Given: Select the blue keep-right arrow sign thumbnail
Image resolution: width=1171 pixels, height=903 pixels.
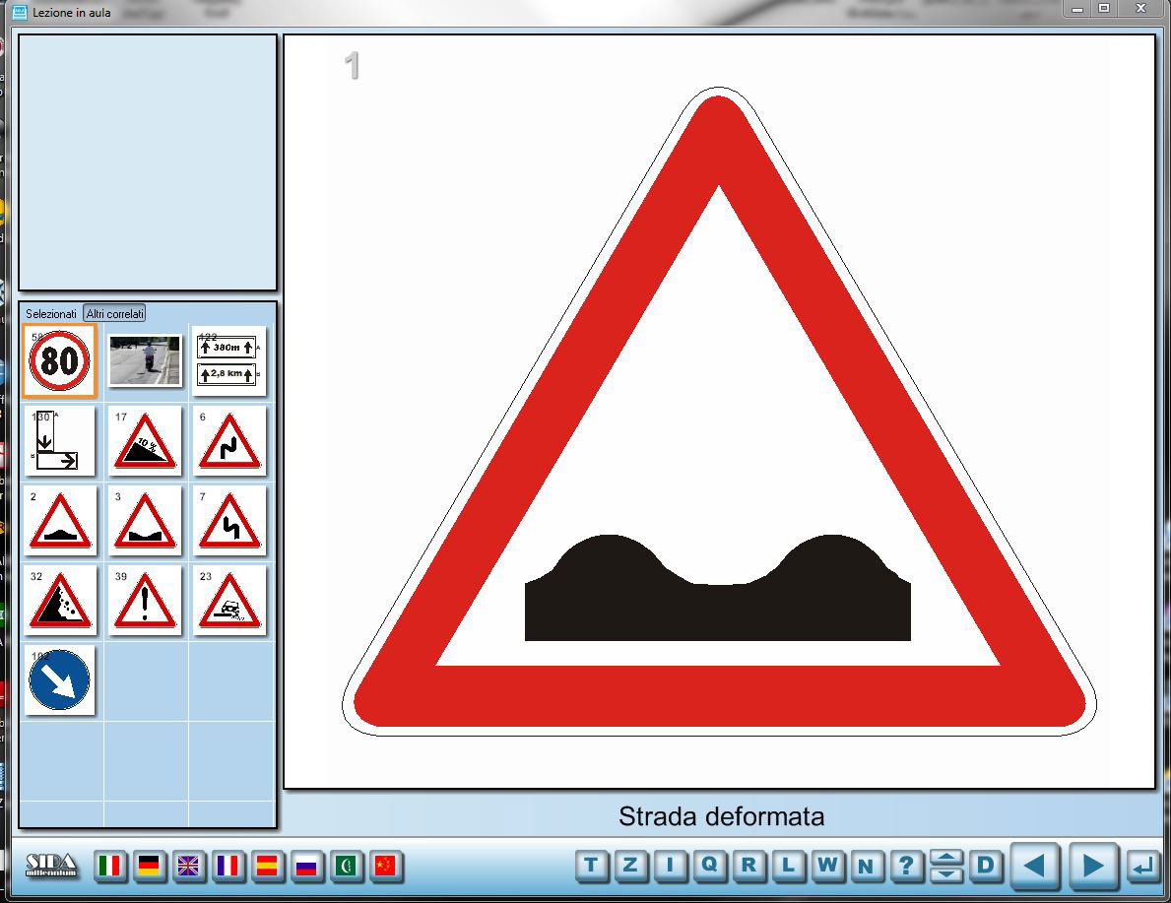Looking at the screenshot, I should click(x=60, y=680).
